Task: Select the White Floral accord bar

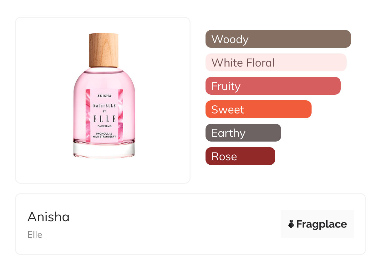Action: pyautogui.click(x=276, y=62)
